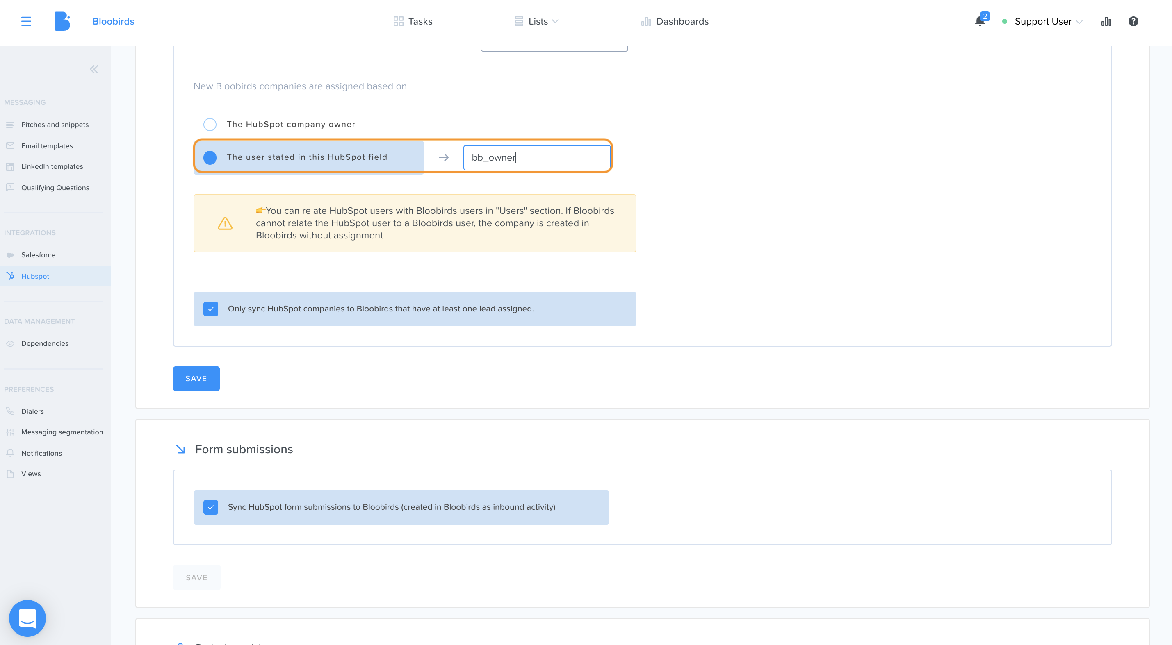Click the New Bloobirds companies are assigned text
This screenshot has height=645, width=1172.
(300, 86)
